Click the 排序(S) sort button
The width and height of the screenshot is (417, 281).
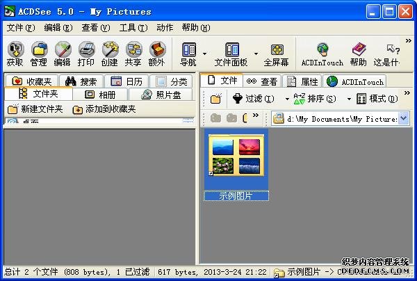315,99
